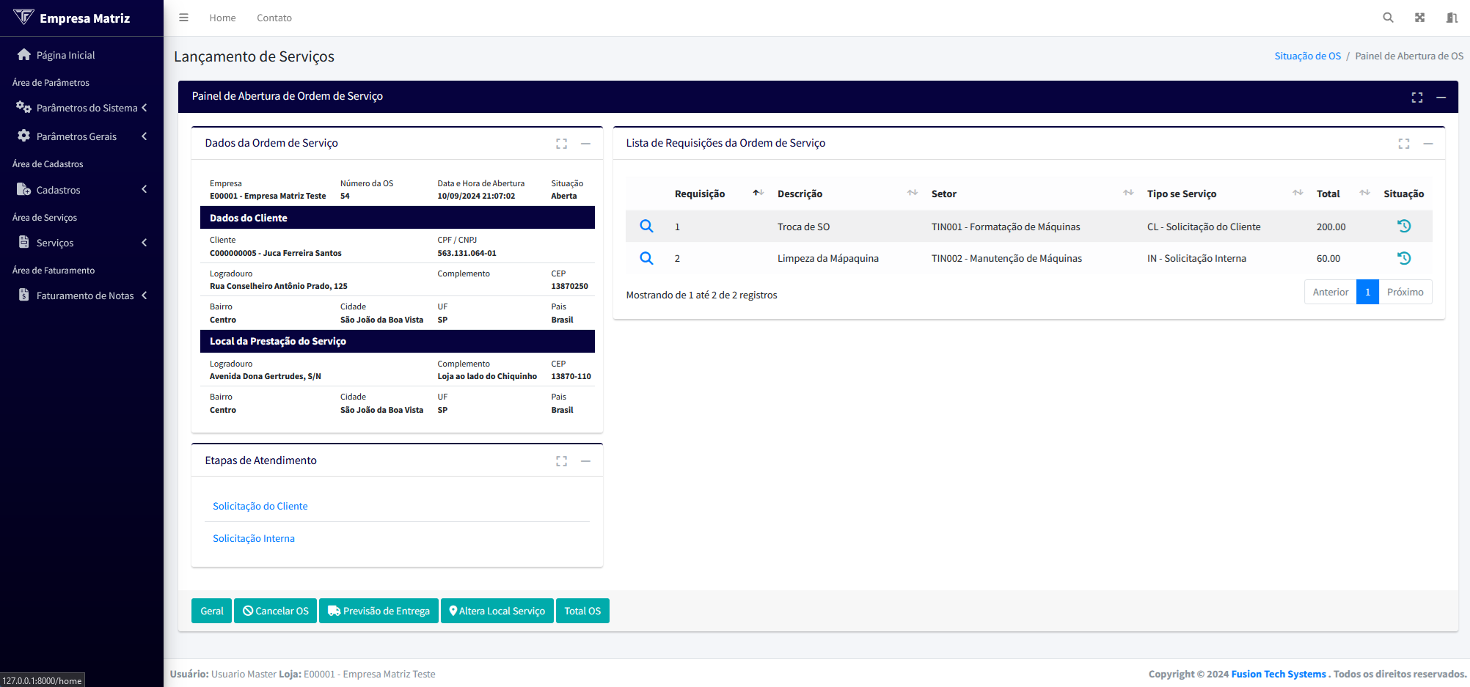Maximize the Dados da Ordem de Serviço card

tap(562, 144)
